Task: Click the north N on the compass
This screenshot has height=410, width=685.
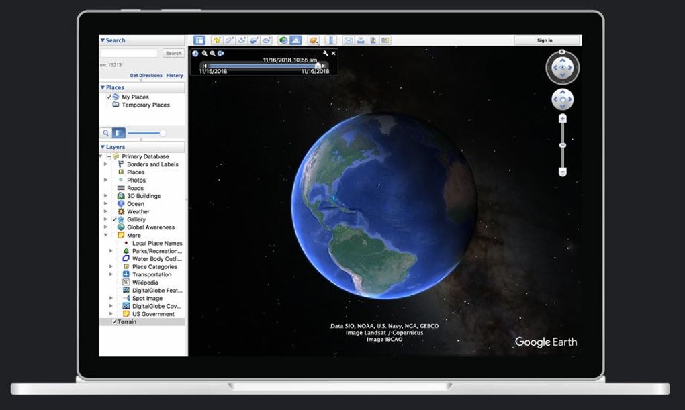Action: (x=562, y=52)
